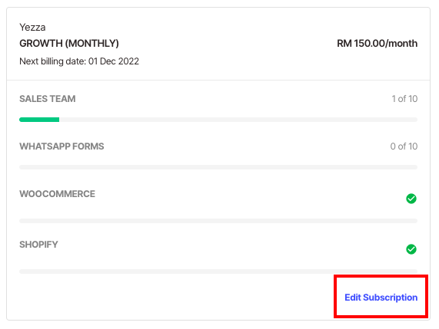Click the WooCommerce green checkmark icon
439x329 pixels.
click(x=411, y=199)
